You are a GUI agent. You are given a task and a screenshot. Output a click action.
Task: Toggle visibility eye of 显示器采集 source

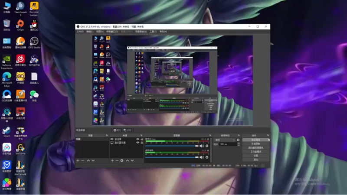pyautogui.click(x=137, y=143)
